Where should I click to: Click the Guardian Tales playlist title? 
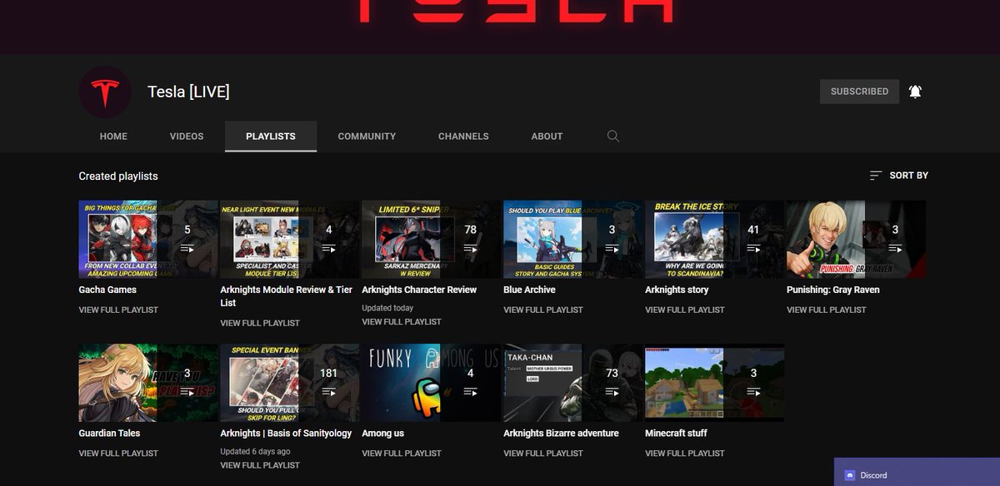109,434
